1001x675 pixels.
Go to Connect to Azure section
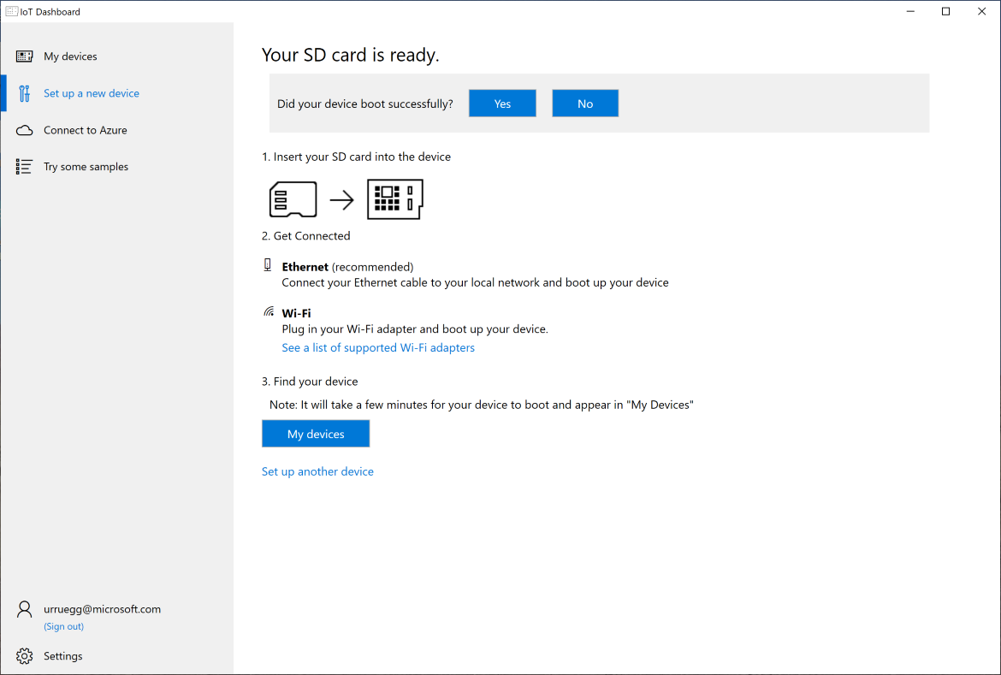click(117, 130)
